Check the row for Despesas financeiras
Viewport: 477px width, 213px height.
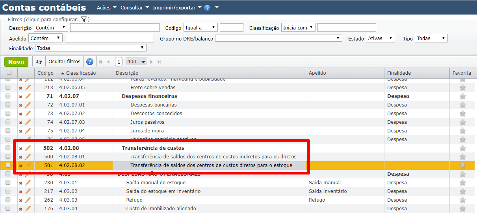pos(8,96)
